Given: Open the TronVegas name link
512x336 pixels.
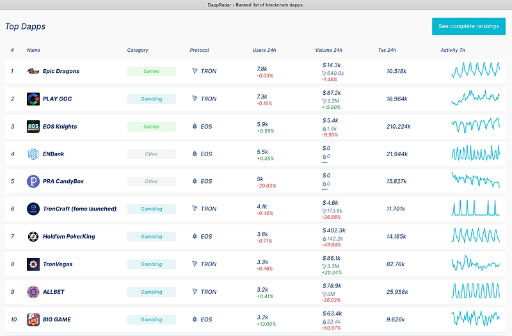Looking at the screenshot, I should click(x=58, y=264).
